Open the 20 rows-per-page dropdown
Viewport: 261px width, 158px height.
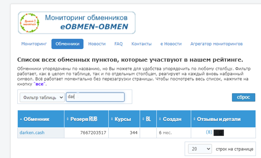[200, 149]
